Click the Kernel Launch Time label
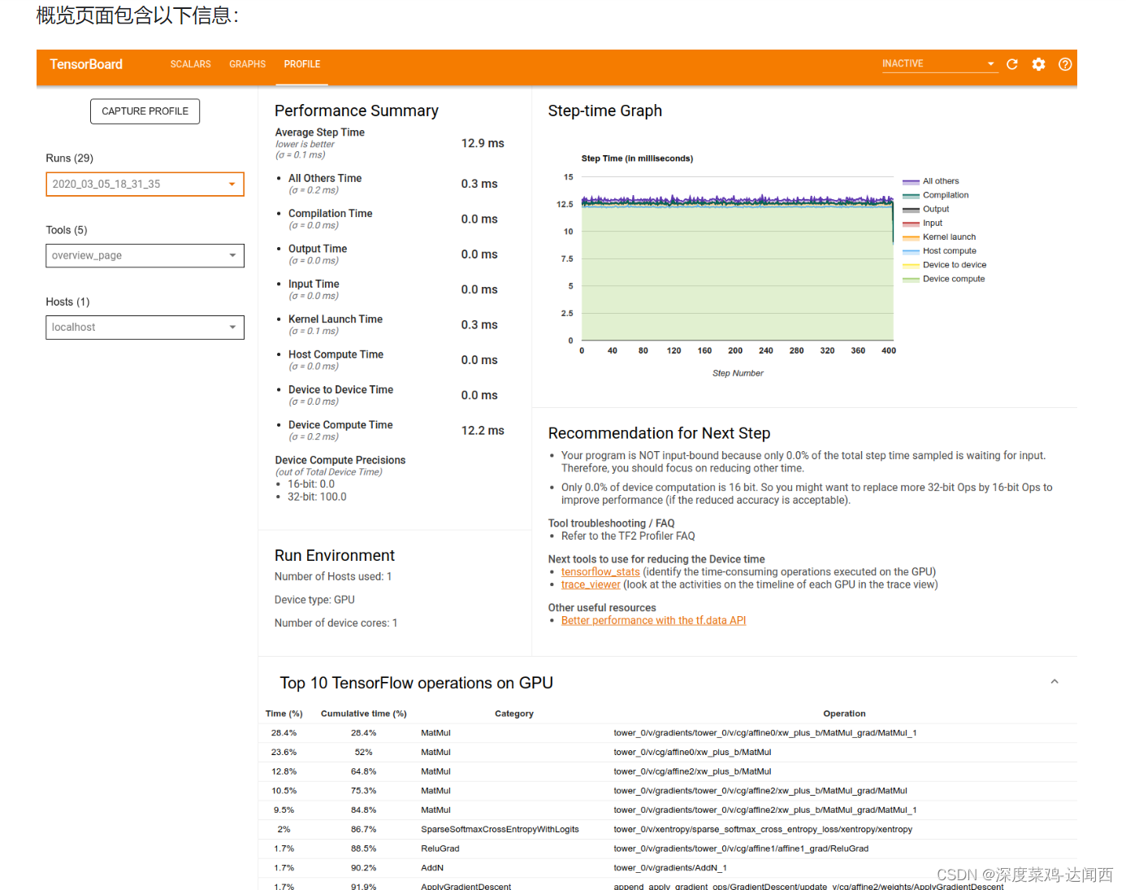1126x890 pixels. tap(336, 319)
